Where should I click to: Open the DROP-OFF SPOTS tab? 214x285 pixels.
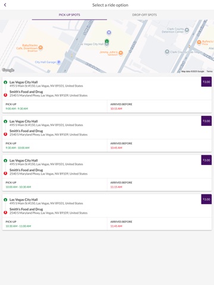coord(144,15)
